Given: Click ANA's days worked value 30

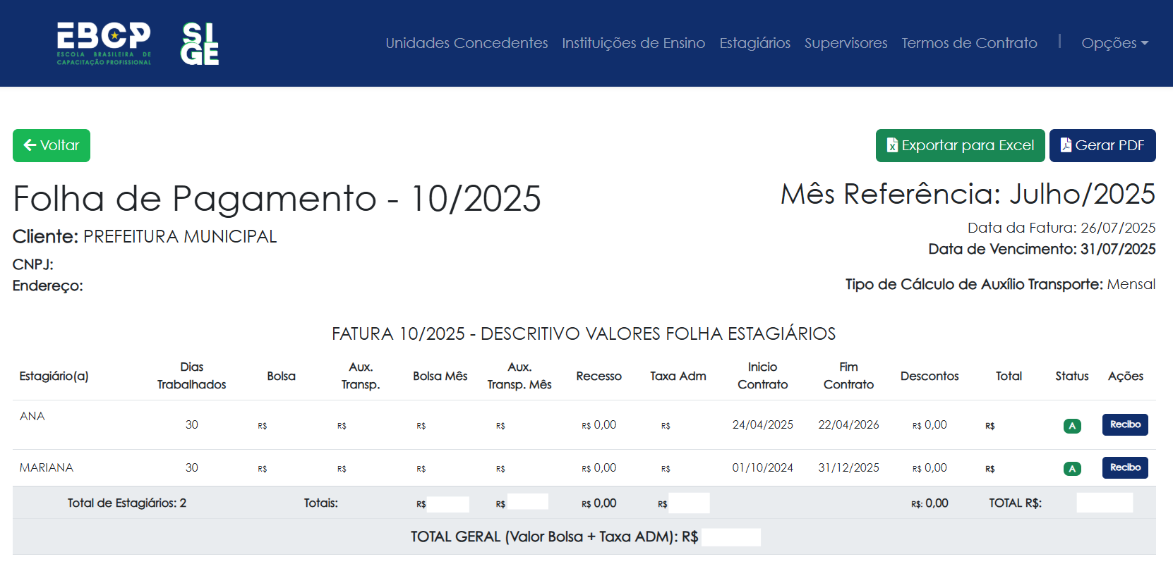Looking at the screenshot, I should click(x=191, y=424).
